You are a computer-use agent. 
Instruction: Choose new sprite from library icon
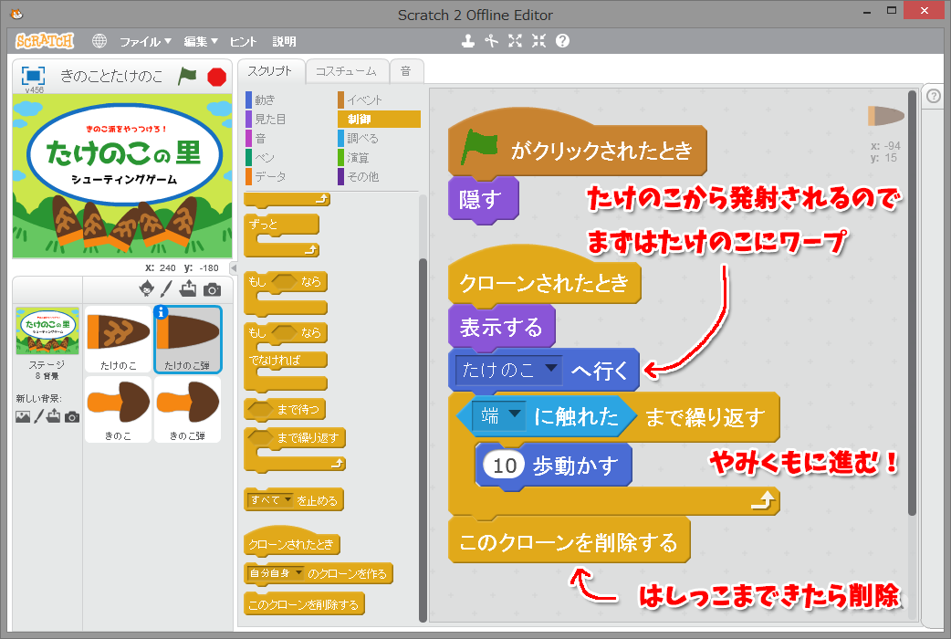[x=146, y=288]
